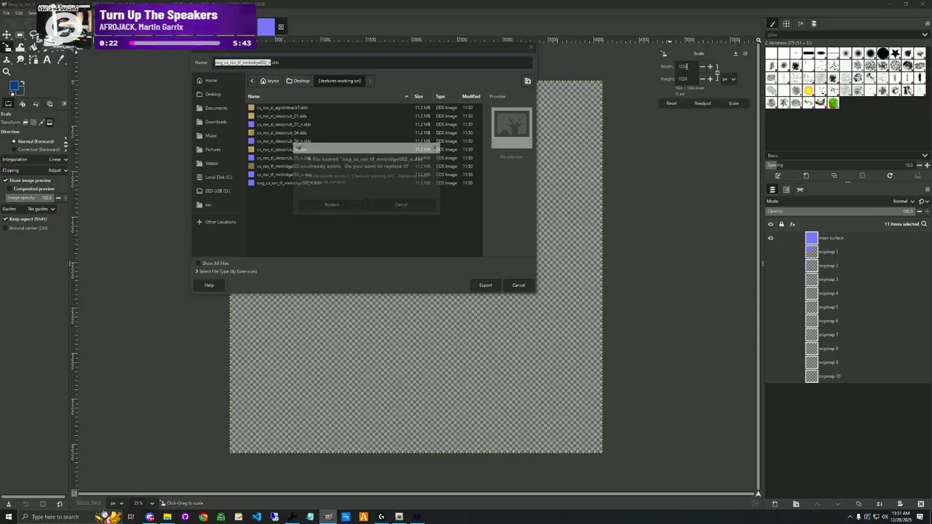Screen dimensions: 932x524
Task: Open the Clipping Adjust dropdown
Action: (x=35, y=170)
